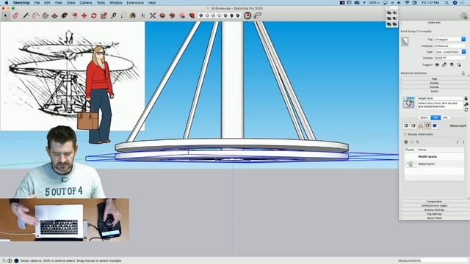The height and width of the screenshot is (264, 470).
Task: Open the Tools menu
Action: [x=101, y=3]
